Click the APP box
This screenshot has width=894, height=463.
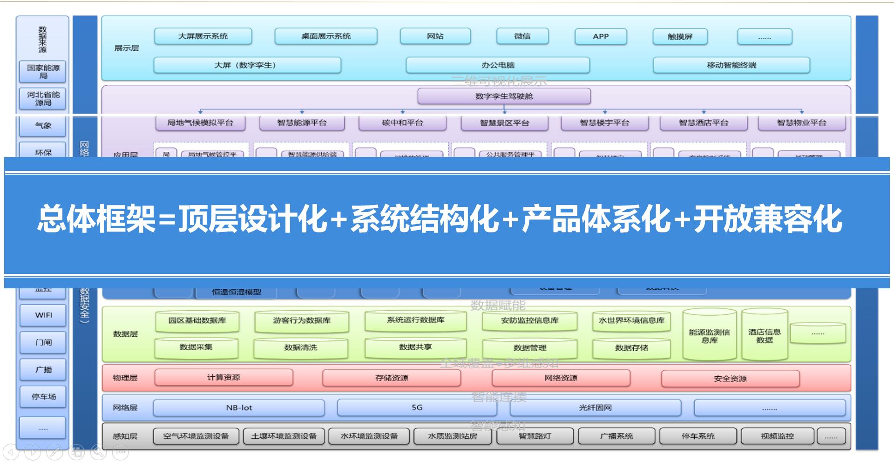pyautogui.click(x=601, y=36)
